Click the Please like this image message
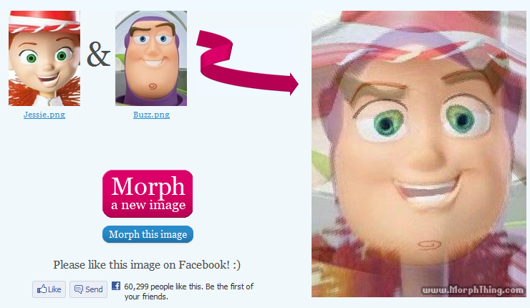530x308 pixels. point(147,265)
